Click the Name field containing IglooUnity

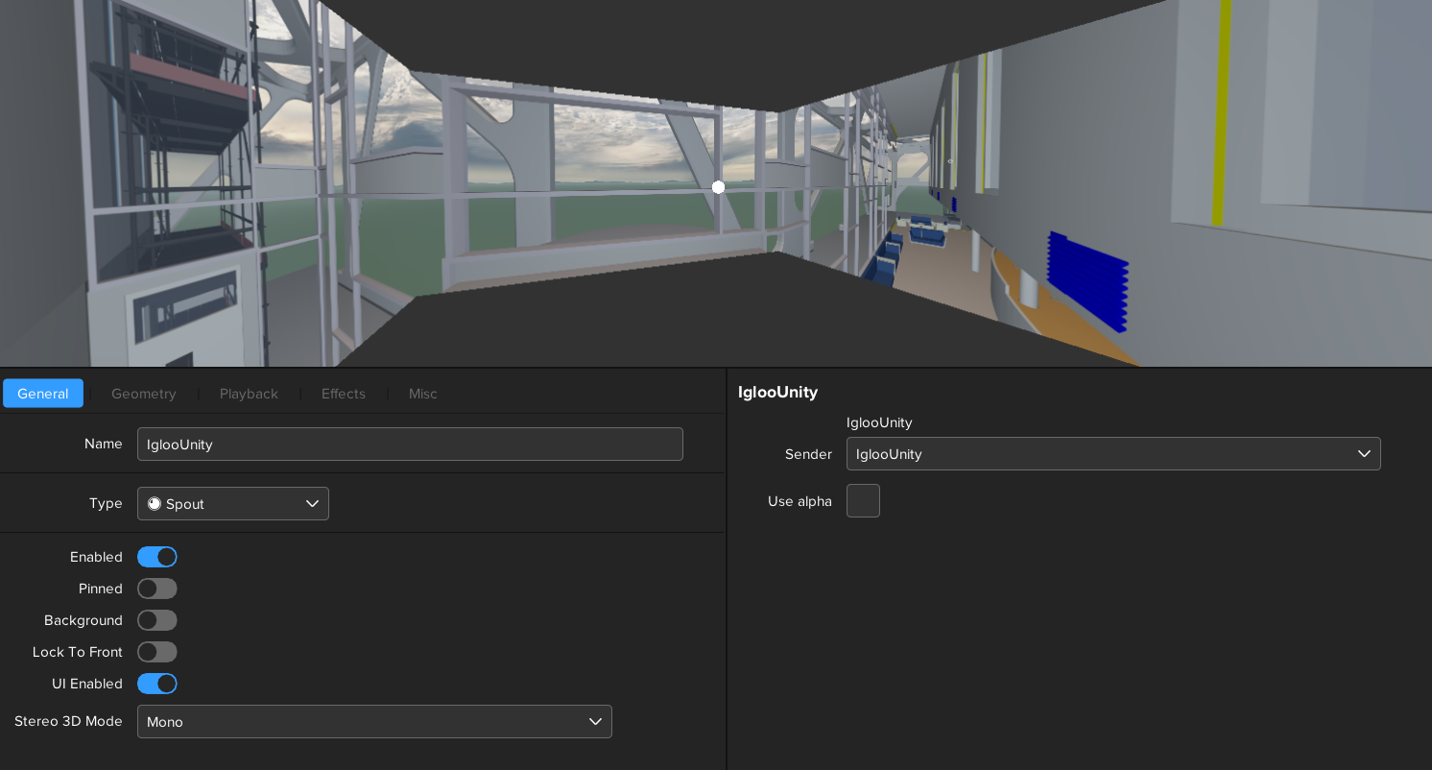click(x=410, y=445)
